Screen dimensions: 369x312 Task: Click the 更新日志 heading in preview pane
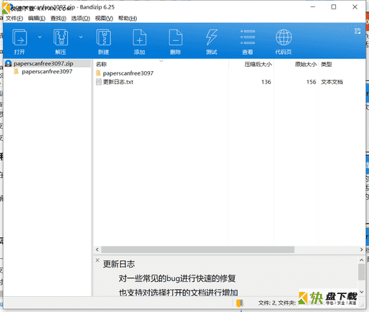(x=119, y=264)
